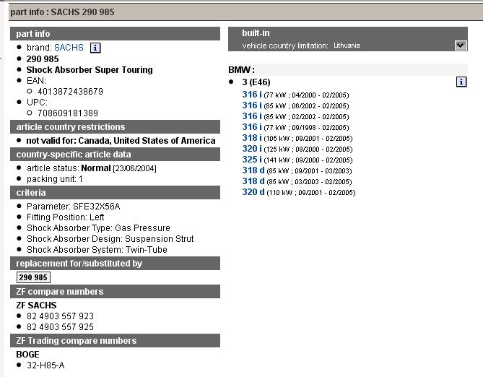Open 316 i 77 kW 09/1998 model link
Image resolution: width=483 pixels, height=377 pixels.
point(252,127)
